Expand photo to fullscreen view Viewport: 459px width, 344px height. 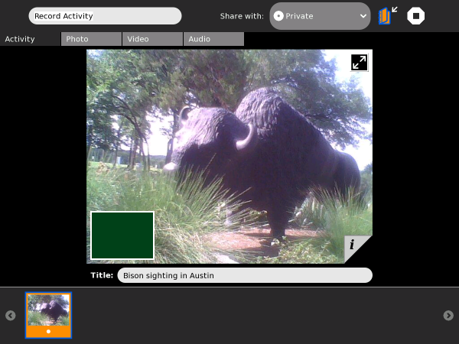(359, 63)
